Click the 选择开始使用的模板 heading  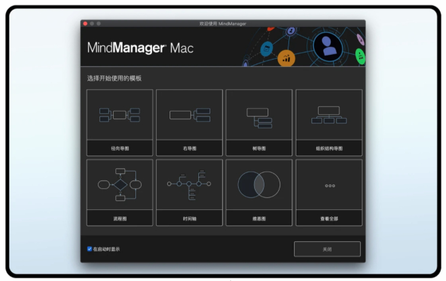114,78
